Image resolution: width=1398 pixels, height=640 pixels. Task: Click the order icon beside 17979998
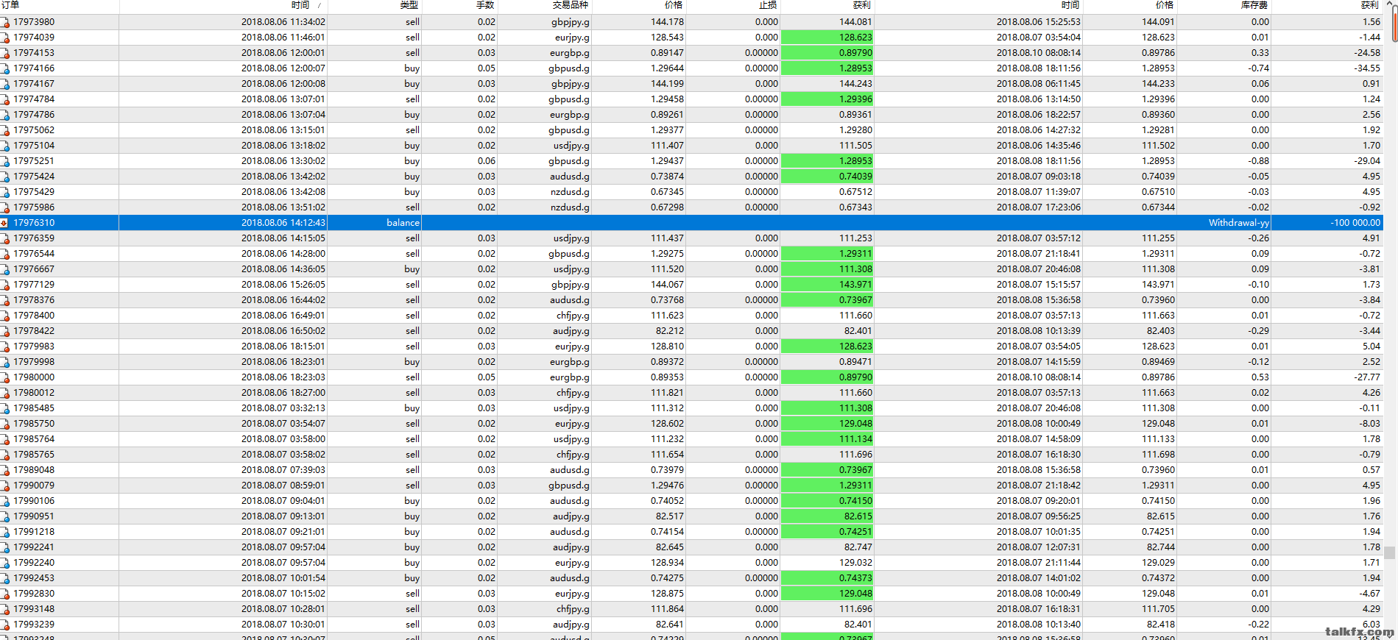[5, 362]
